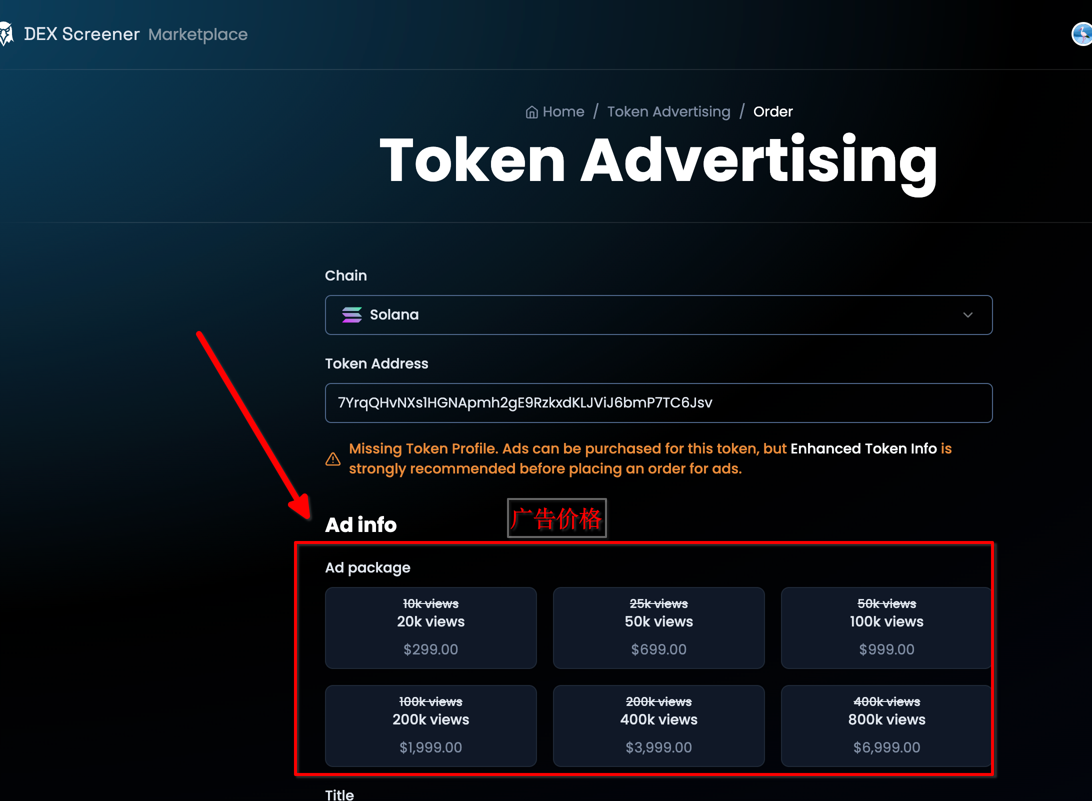Select the 20k views $299.00 package
This screenshot has width=1092, height=801.
pyautogui.click(x=430, y=627)
